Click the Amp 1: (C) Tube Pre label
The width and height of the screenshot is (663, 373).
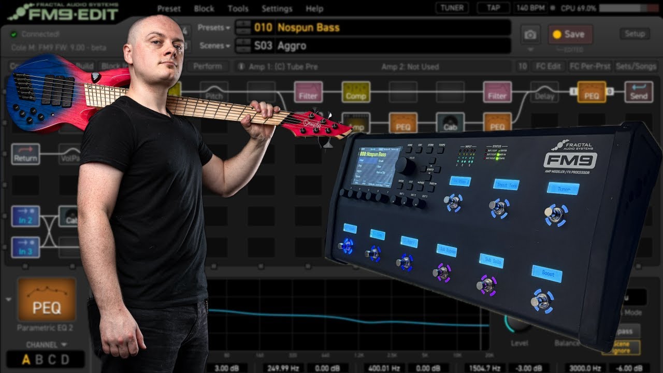point(284,66)
